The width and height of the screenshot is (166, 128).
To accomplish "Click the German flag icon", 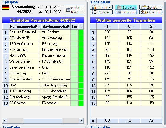I will pos(6,7).
